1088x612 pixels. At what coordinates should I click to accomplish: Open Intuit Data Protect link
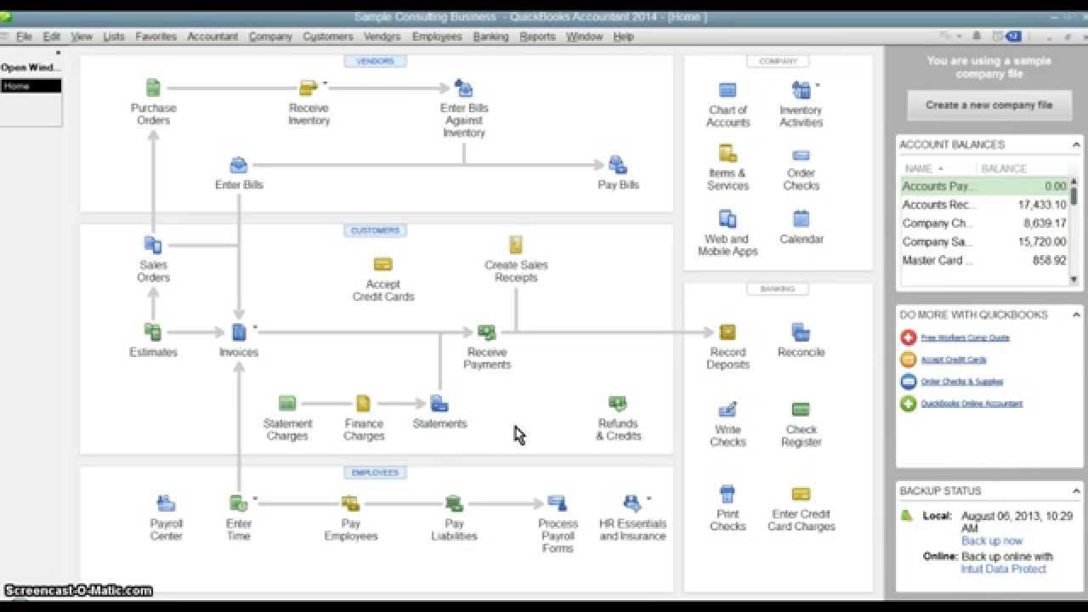click(x=1003, y=569)
